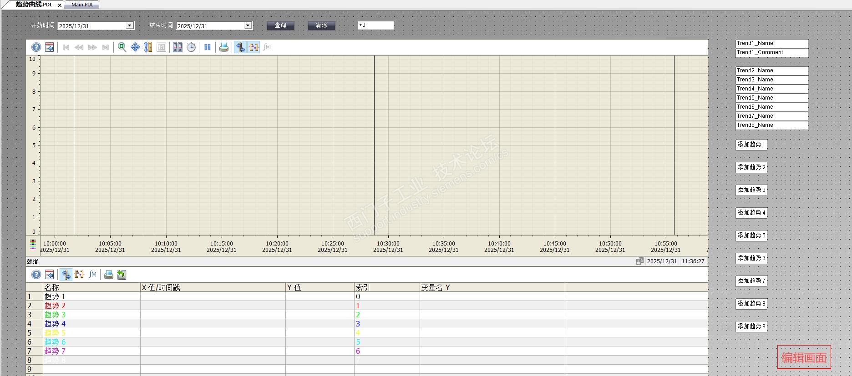The height and width of the screenshot is (376, 852).
Task: Toggle ruler window in ruler table toolbar
Action: click(x=66, y=275)
